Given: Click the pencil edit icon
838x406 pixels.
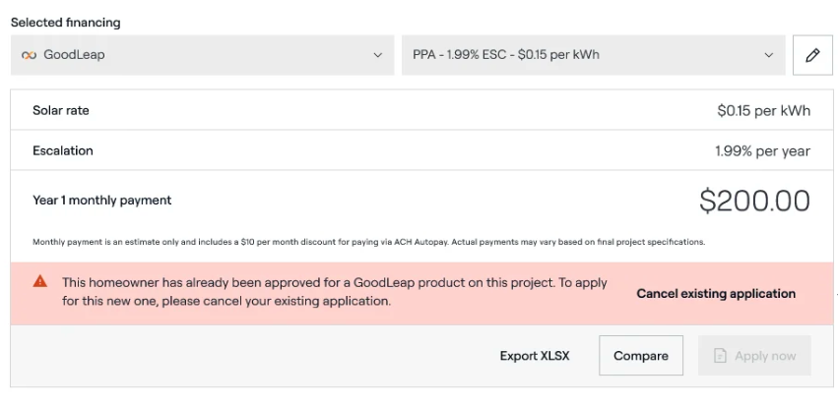Looking at the screenshot, I should 812,55.
